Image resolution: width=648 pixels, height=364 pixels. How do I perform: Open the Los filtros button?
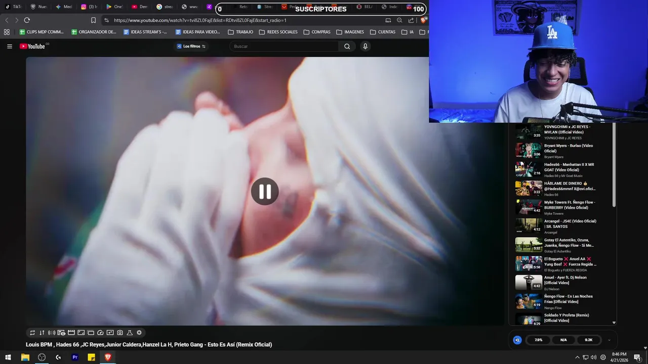(191, 47)
